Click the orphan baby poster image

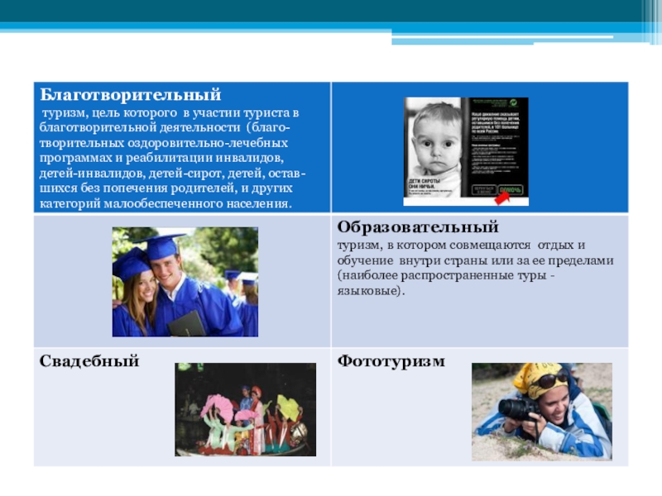pos(466,151)
